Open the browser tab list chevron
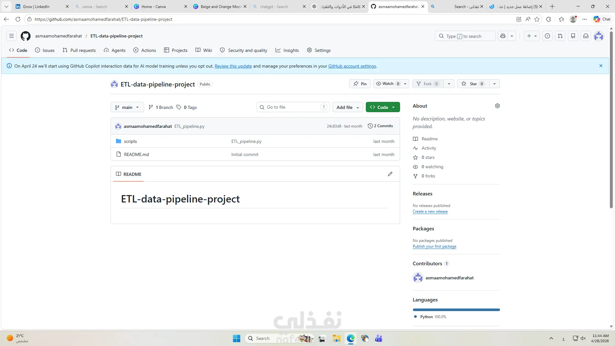The image size is (615, 346). 6,6
